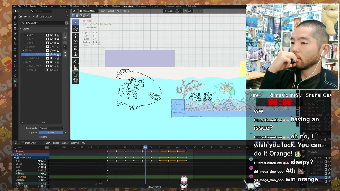
Task: Toggle mask of mask 1 layer
Action: coord(48,70)
